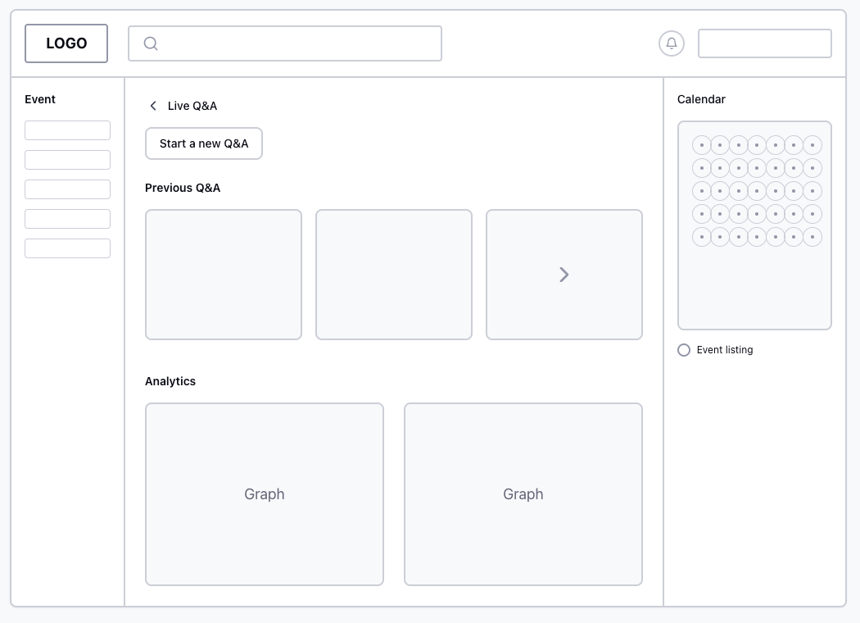Select the last day in bottom calendar row
The width and height of the screenshot is (860, 623).
812,237
